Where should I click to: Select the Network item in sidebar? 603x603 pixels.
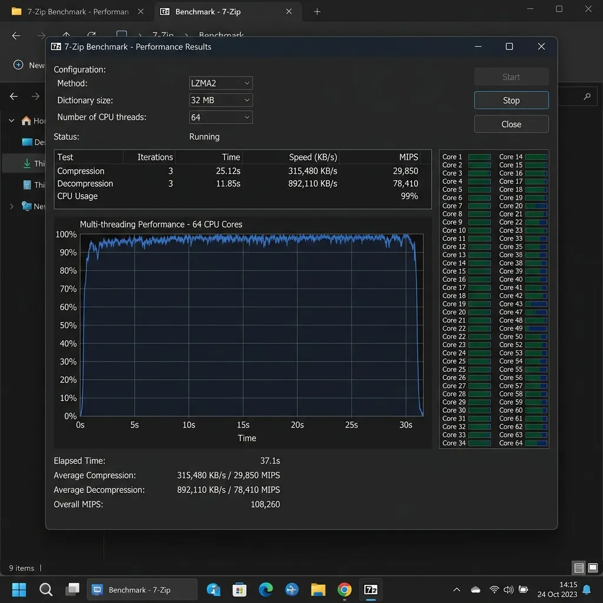click(x=33, y=207)
